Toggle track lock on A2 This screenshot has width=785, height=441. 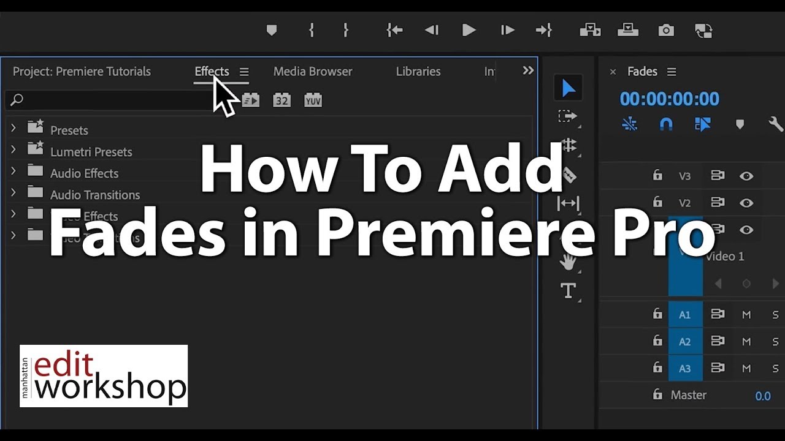(657, 341)
